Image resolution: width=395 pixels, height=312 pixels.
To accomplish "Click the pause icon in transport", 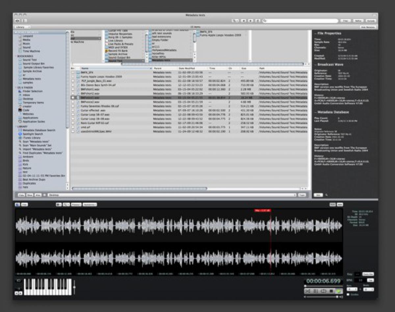I will (316, 291).
